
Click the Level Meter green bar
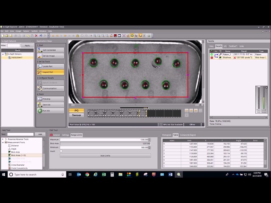[x=264, y=103]
